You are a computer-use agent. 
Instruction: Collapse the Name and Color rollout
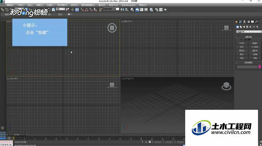click(248, 63)
